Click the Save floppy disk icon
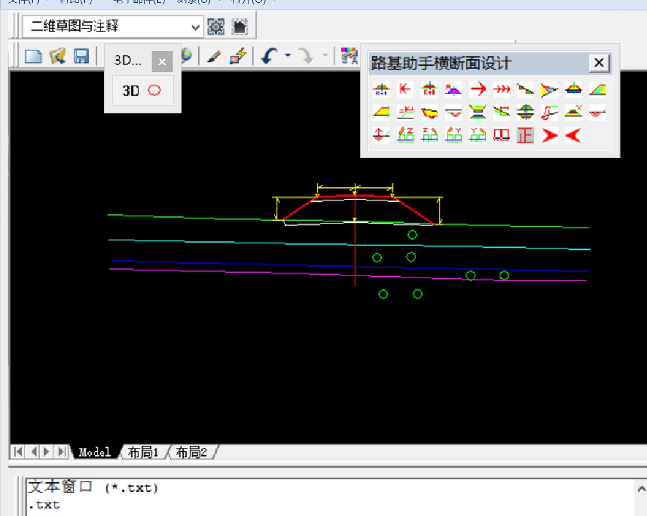Viewport: 647px width, 516px height. (81, 56)
